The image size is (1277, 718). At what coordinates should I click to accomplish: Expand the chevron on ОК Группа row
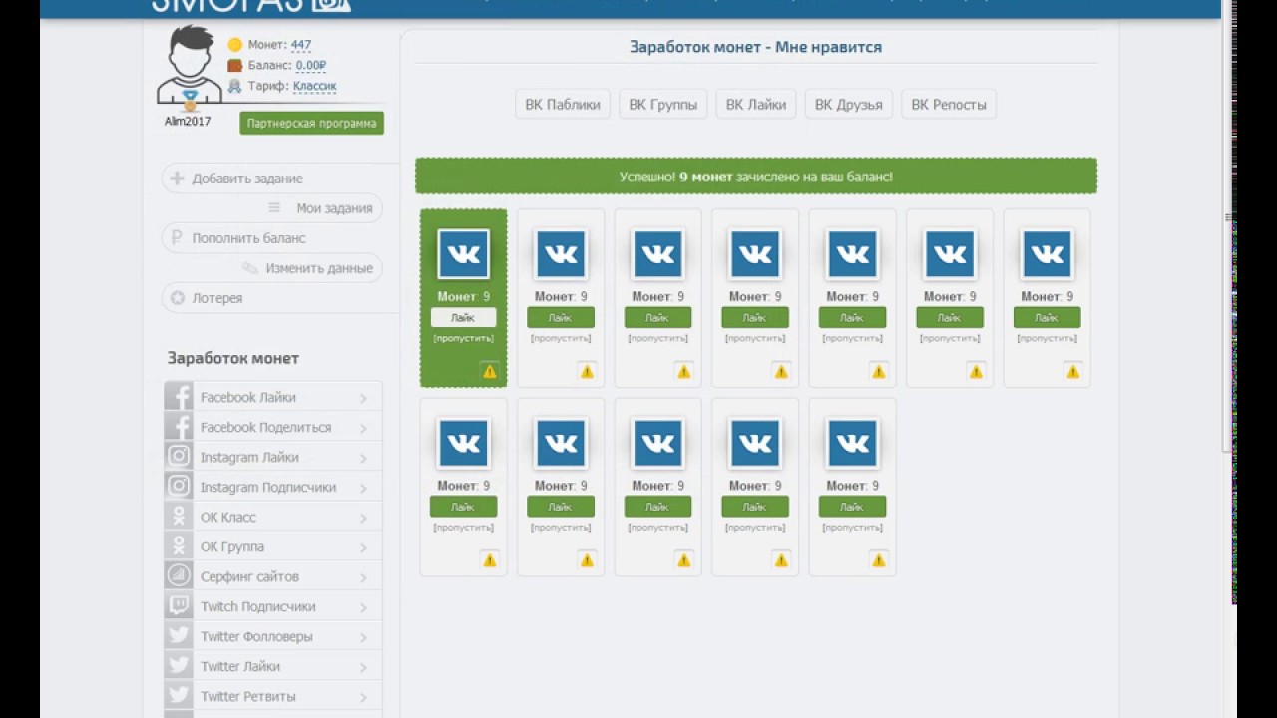click(x=363, y=547)
